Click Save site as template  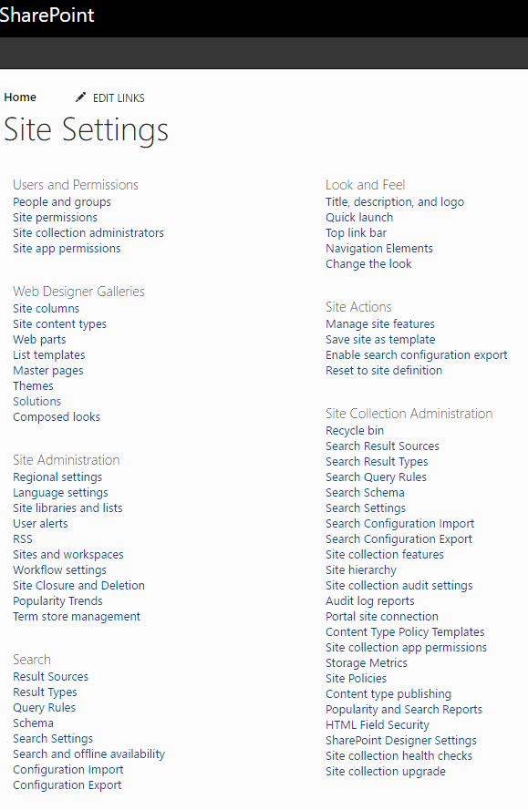380,339
